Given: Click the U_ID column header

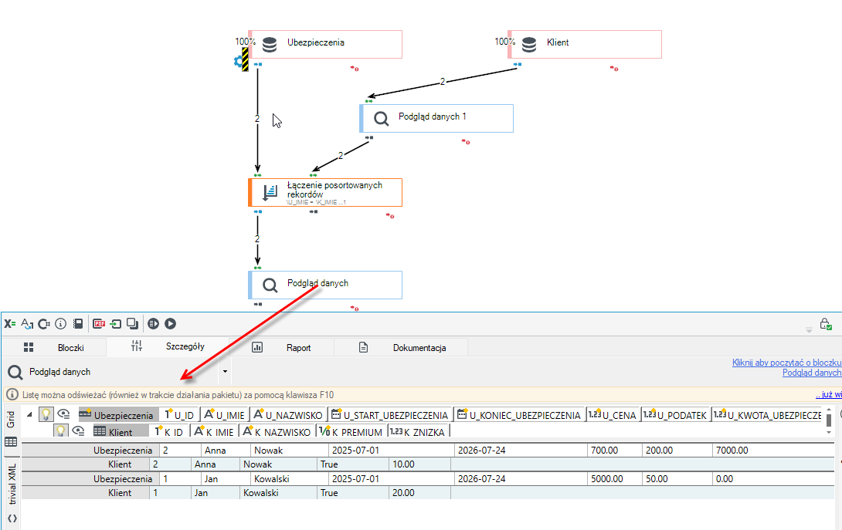Looking at the screenshot, I should tap(180, 415).
